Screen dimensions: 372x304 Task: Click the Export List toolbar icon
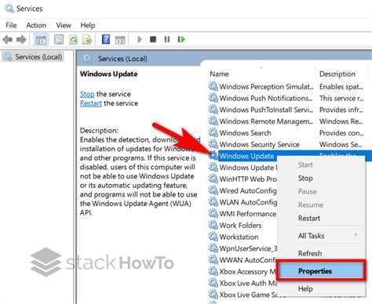(x=87, y=40)
